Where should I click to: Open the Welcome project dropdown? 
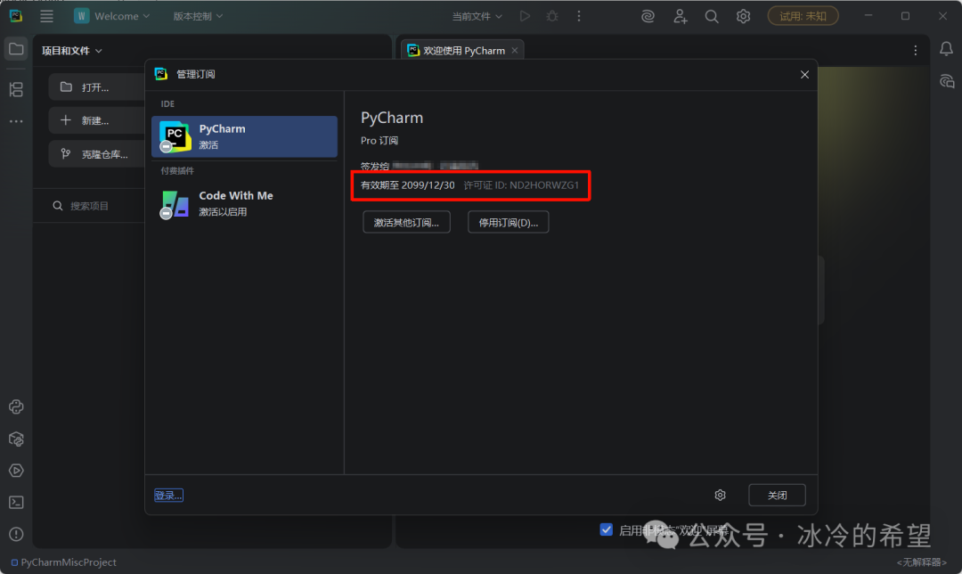[x=112, y=17]
